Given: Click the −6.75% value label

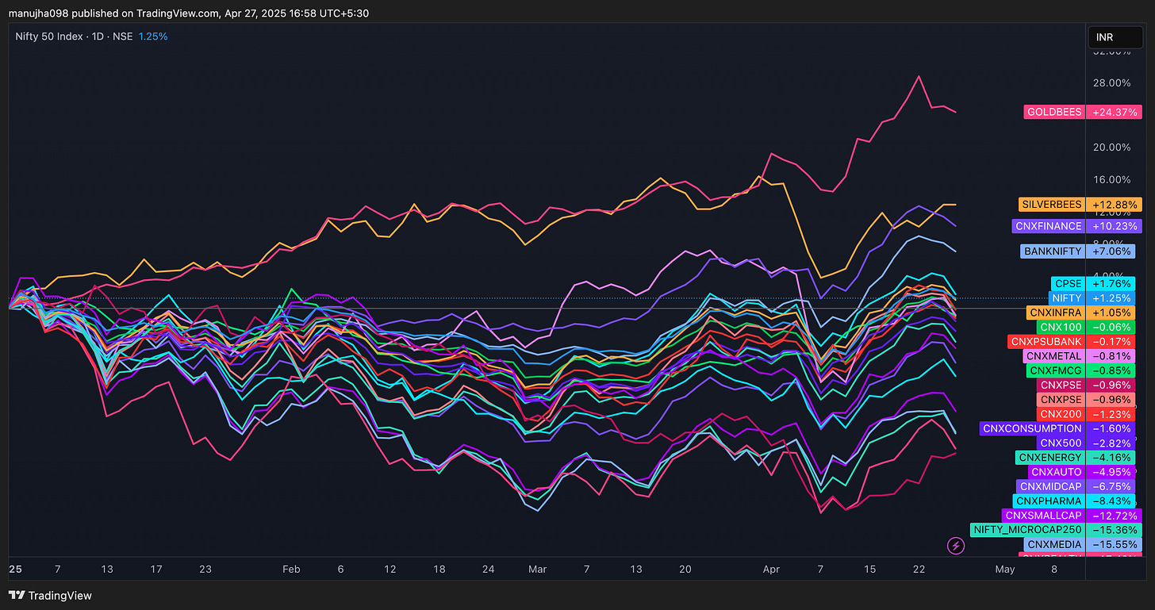Looking at the screenshot, I should click(1111, 486).
